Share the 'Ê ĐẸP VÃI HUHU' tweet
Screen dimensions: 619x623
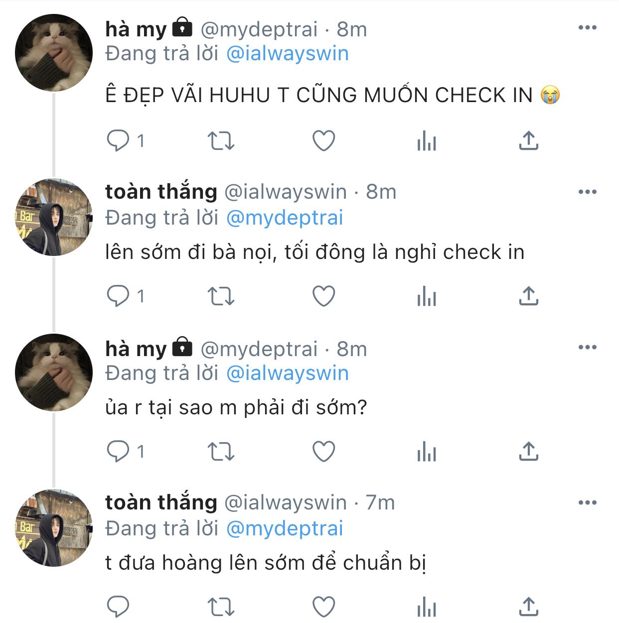[528, 141]
